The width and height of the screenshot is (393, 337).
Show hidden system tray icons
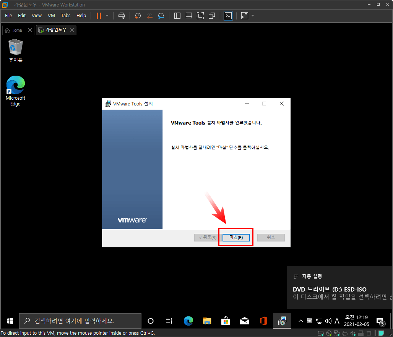pos(301,321)
